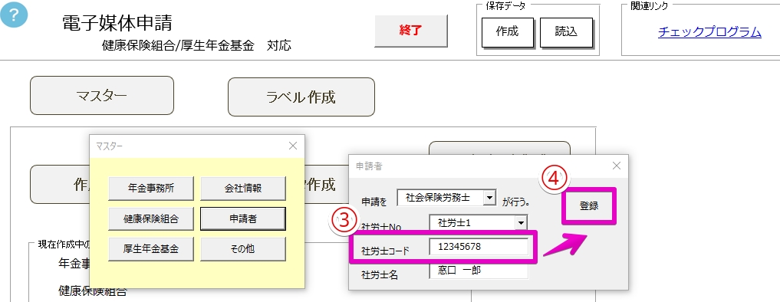Image resolution: width=780 pixels, height=302 pixels.
Task: Select 健康保険組合 in the マスター dialog
Action: [151, 218]
